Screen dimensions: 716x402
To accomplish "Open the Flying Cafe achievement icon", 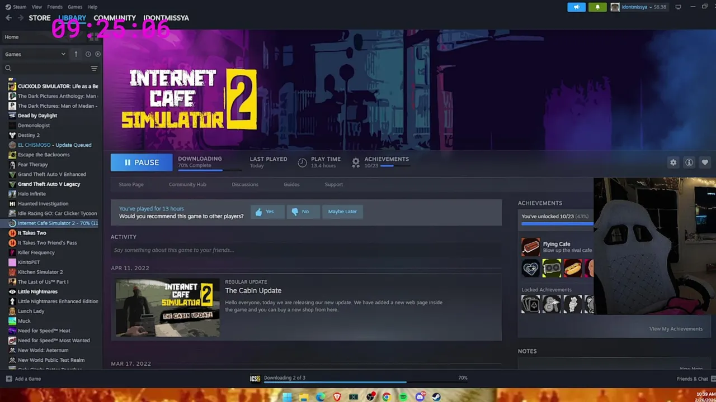I will pyautogui.click(x=530, y=247).
